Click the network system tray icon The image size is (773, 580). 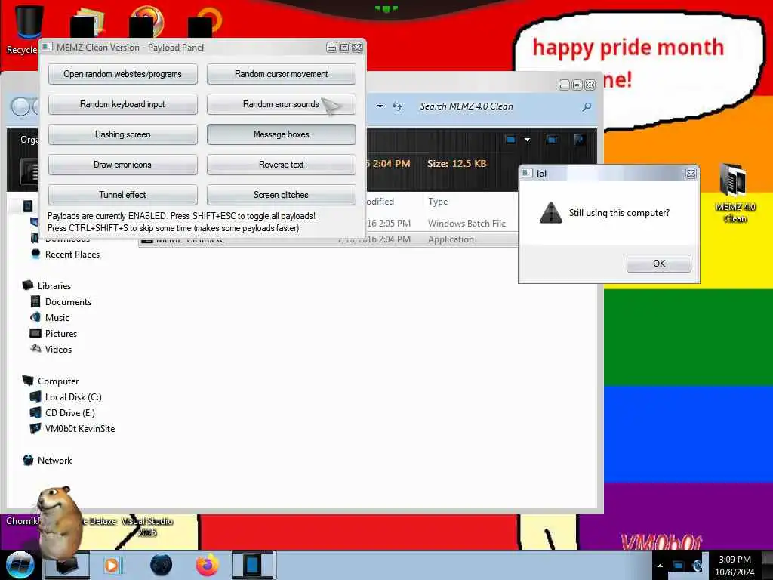pos(679,566)
